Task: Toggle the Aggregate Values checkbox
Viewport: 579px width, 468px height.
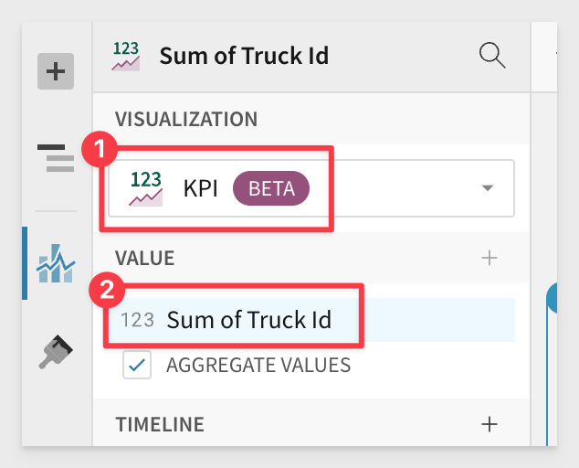Action: [139, 365]
